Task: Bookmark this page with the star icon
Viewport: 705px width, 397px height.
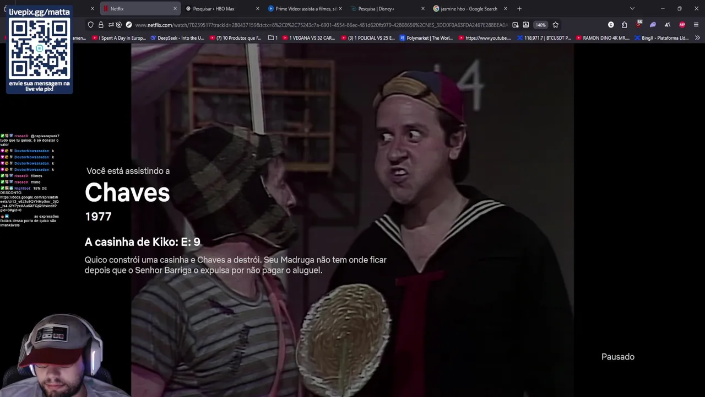Action: coord(556,25)
